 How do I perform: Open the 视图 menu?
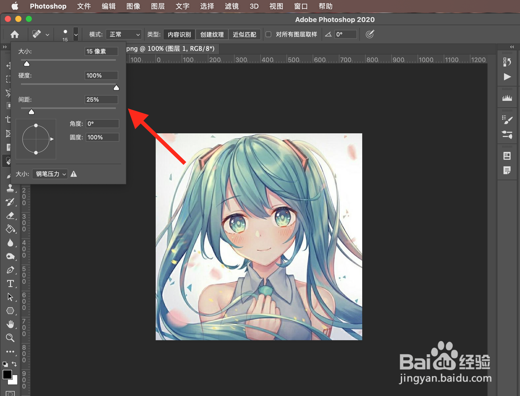pyautogui.click(x=276, y=6)
